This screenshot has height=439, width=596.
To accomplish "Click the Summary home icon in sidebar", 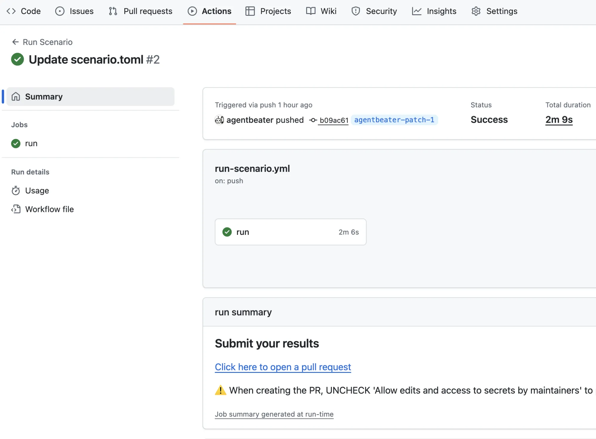I will pos(16,96).
